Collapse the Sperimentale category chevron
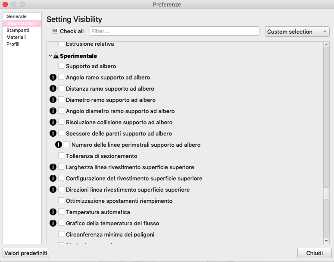Image resolution: width=334 pixels, height=262 pixels. tap(50, 56)
